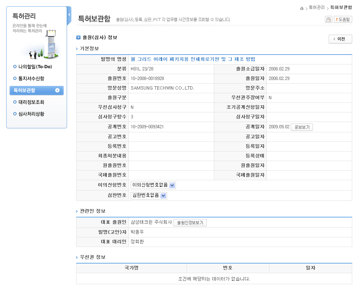Open the 도움말 help button
The height and width of the screenshot is (289, 364).
coord(343,20)
